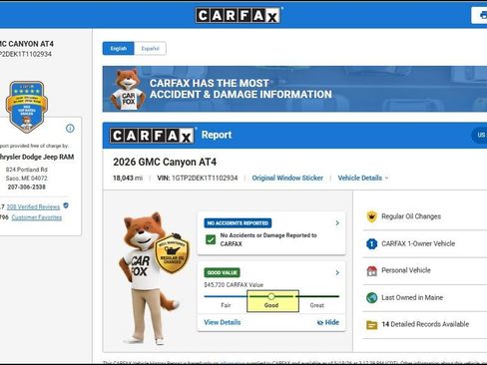Click the Last Owned in Maine globe icon
487x365 pixels.
[x=371, y=297]
